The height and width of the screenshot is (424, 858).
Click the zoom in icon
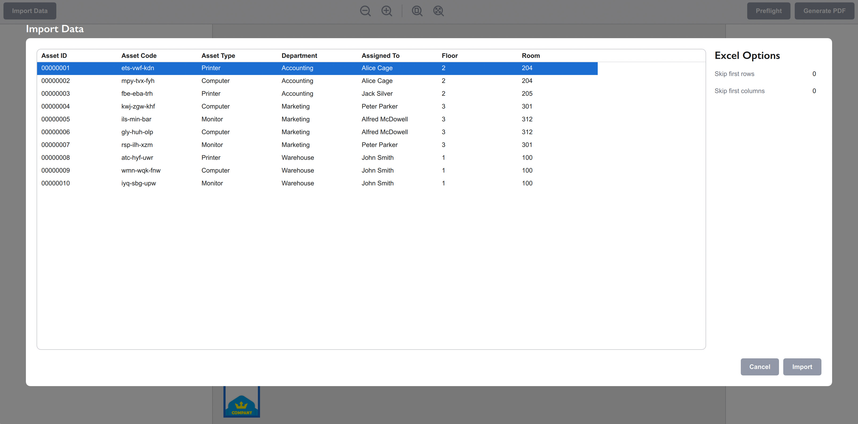pos(387,11)
